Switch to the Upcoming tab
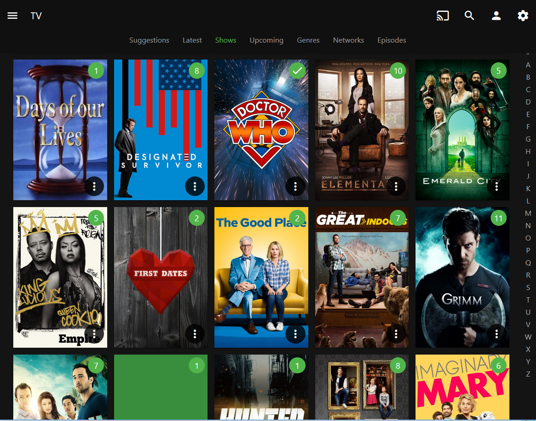 click(266, 40)
